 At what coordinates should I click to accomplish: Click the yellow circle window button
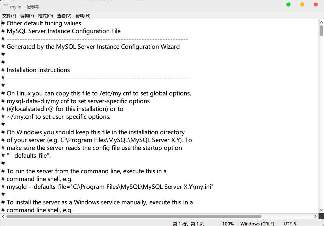tap(302, 5)
